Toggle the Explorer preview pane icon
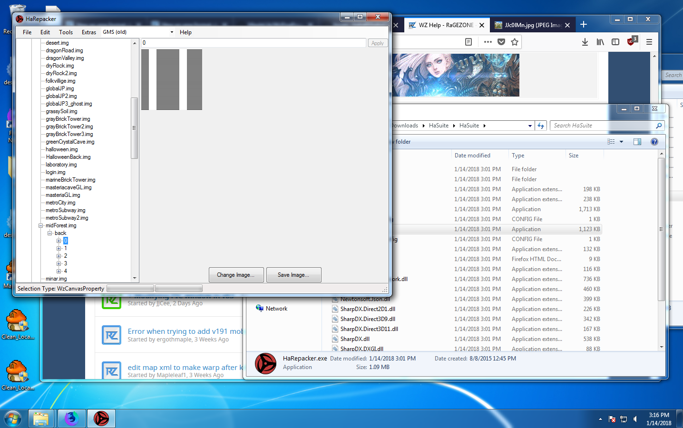This screenshot has width=683, height=428. tap(637, 142)
